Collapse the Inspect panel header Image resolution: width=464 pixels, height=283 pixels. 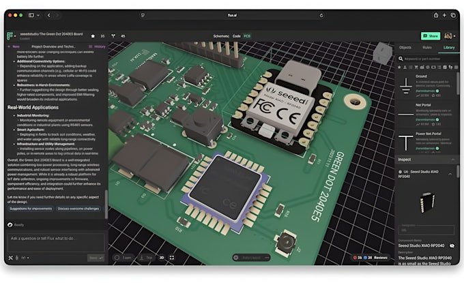[x=426, y=160]
